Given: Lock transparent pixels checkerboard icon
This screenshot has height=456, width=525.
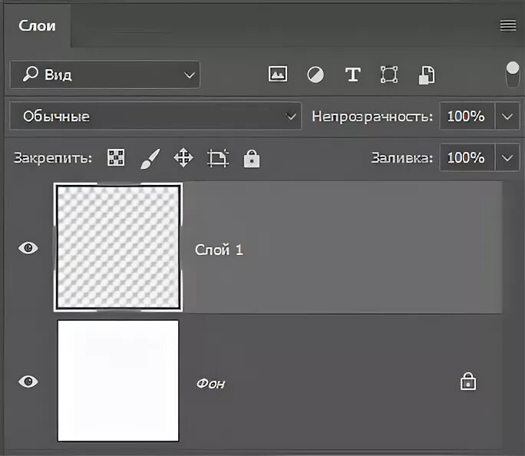Looking at the screenshot, I should 116,158.
